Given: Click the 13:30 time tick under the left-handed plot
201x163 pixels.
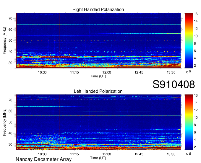Looking at the screenshot, I should [171, 154].
